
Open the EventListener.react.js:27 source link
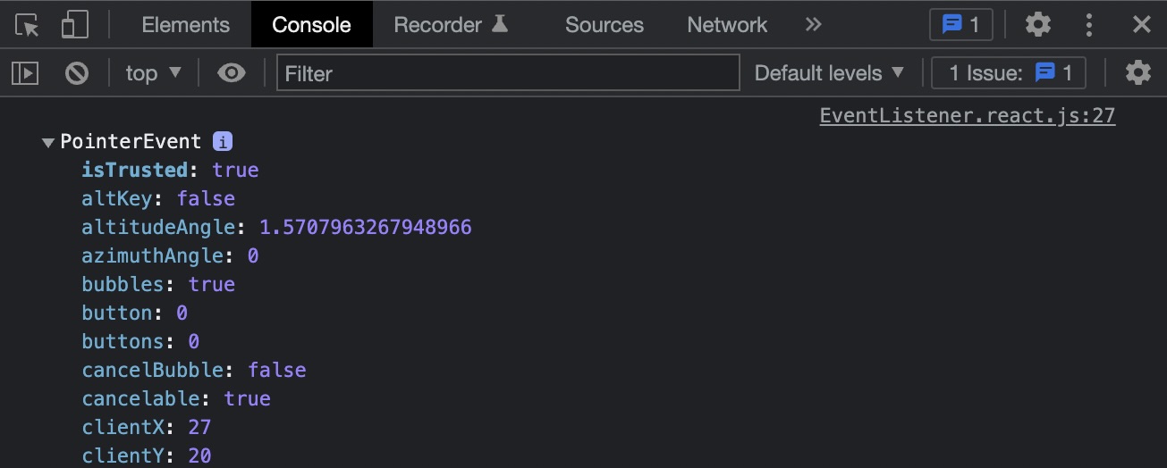point(968,115)
